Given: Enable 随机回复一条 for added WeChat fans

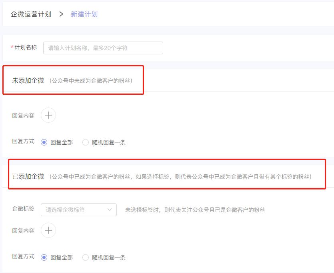Looking at the screenshot, I should click(x=85, y=257).
